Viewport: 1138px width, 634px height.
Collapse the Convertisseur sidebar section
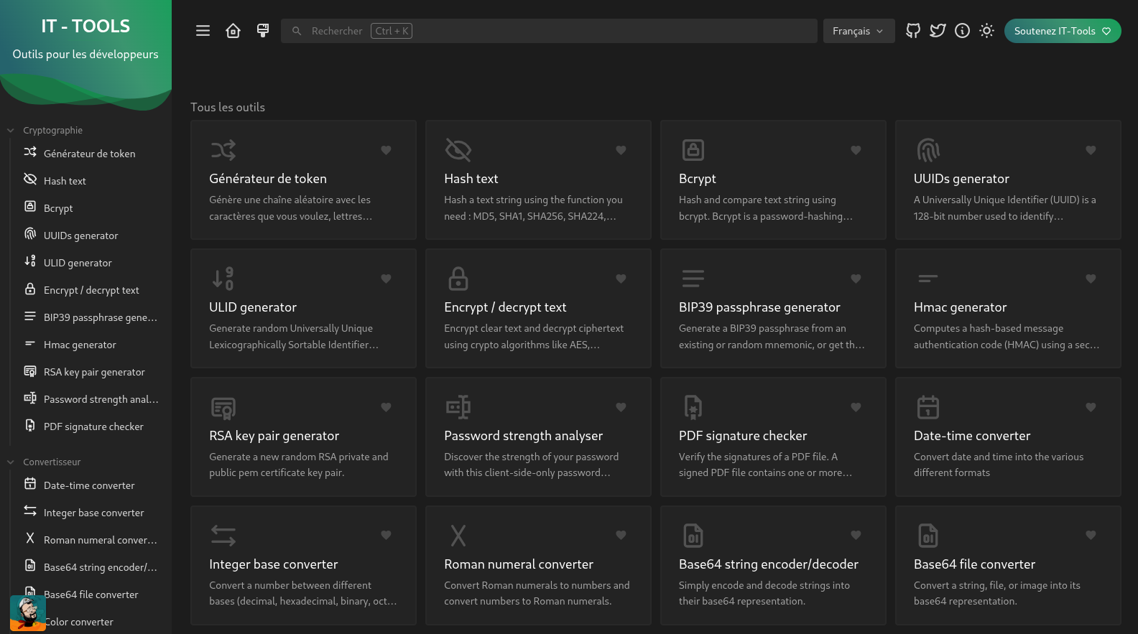click(x=52, y=462)
